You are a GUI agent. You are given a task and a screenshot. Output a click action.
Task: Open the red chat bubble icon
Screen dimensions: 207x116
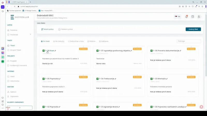(x=201, y=107)
